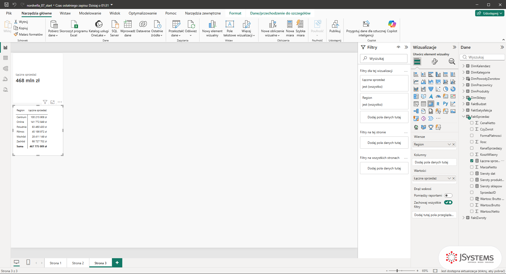Open the Copilot ribbon icon
This screenshot has width=506, height=274.
coord(392,27)
